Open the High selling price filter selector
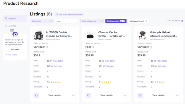 [90, 21]
